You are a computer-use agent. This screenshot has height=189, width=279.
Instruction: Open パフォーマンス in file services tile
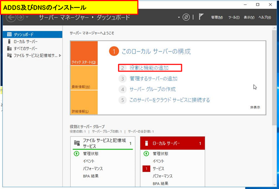point(93,168)
